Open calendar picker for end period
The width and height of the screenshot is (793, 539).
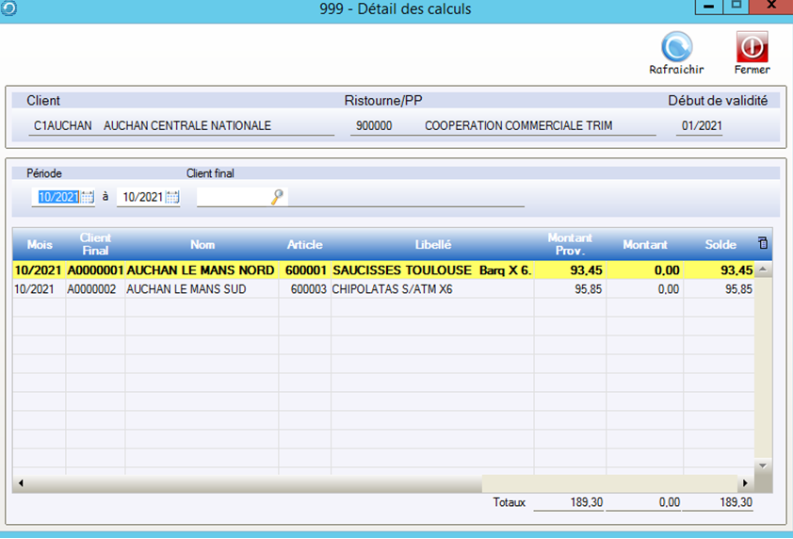pos(172,197)
